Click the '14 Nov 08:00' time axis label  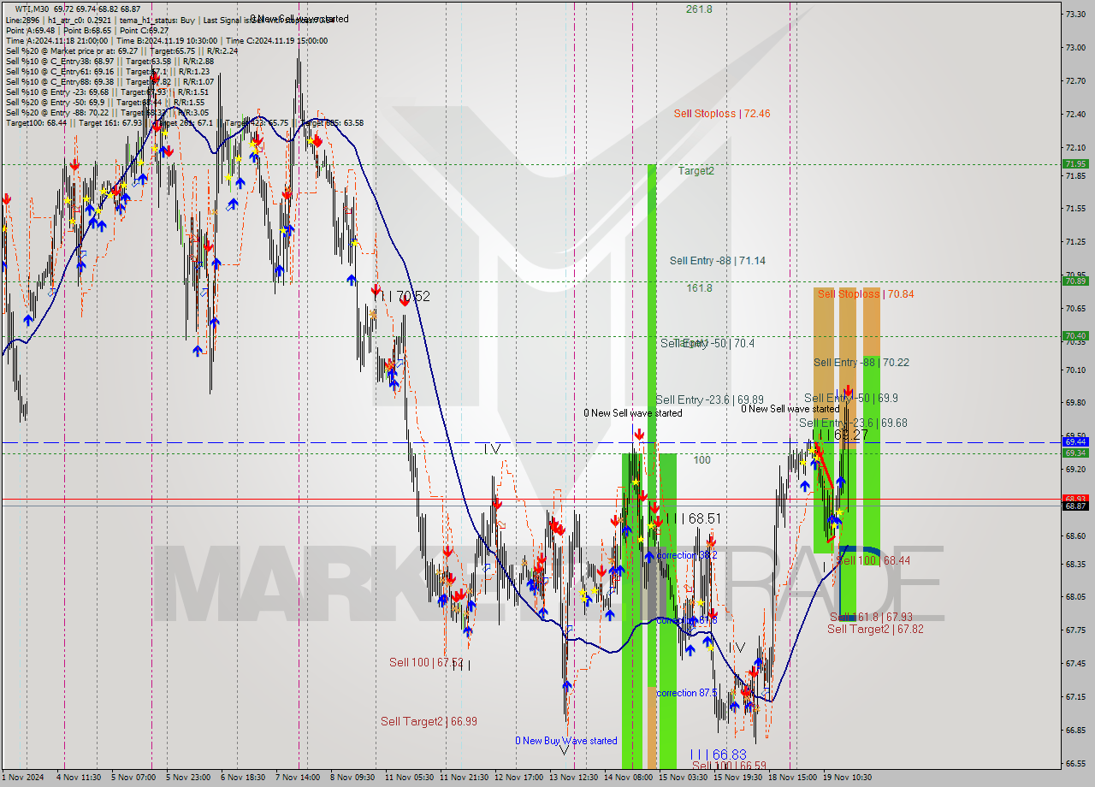click(x=627, y=778)
